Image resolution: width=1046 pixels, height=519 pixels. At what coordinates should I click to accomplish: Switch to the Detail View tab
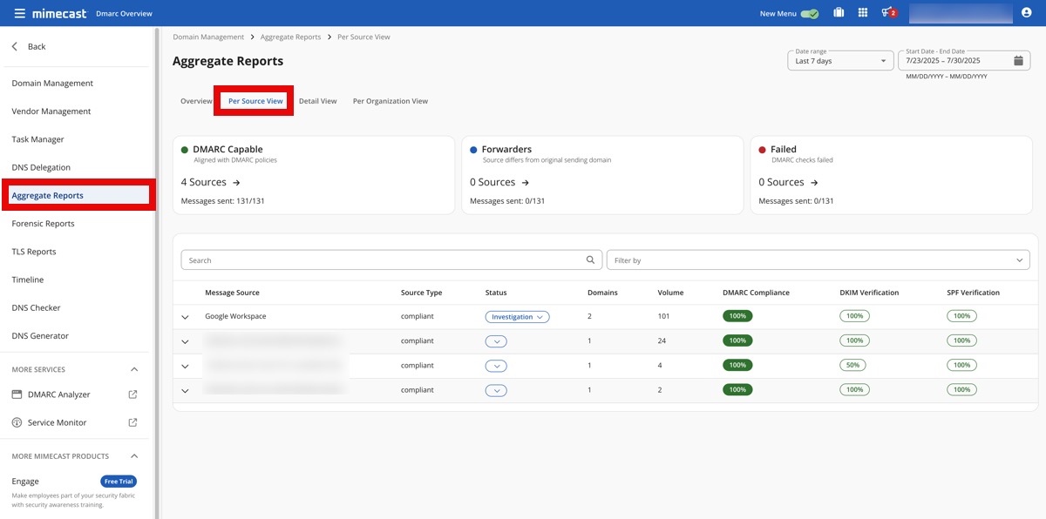click(317, 101)
